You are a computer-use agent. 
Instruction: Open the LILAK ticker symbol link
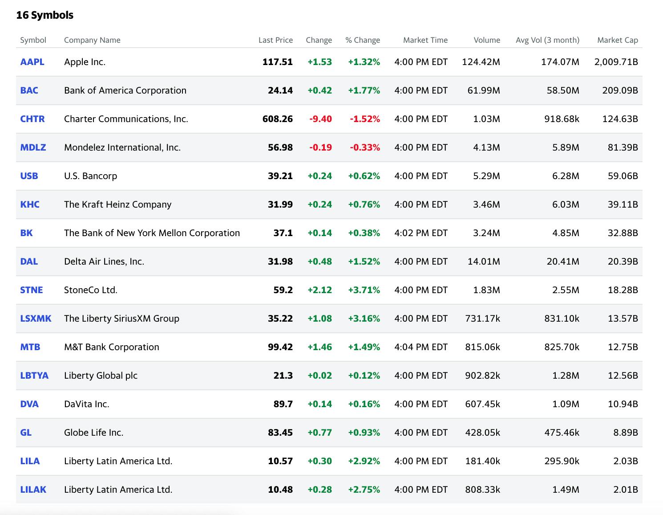(x=33, y=490)
